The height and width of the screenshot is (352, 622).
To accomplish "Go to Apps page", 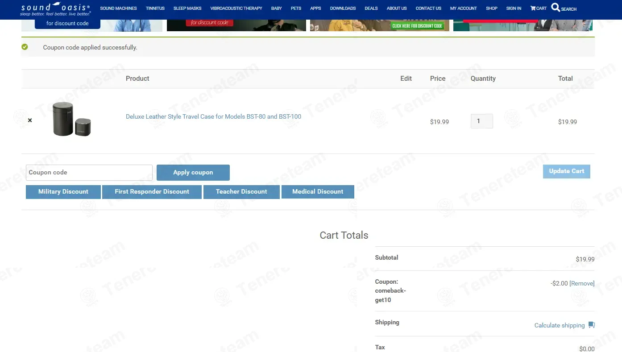I will [x=315, y=8].
